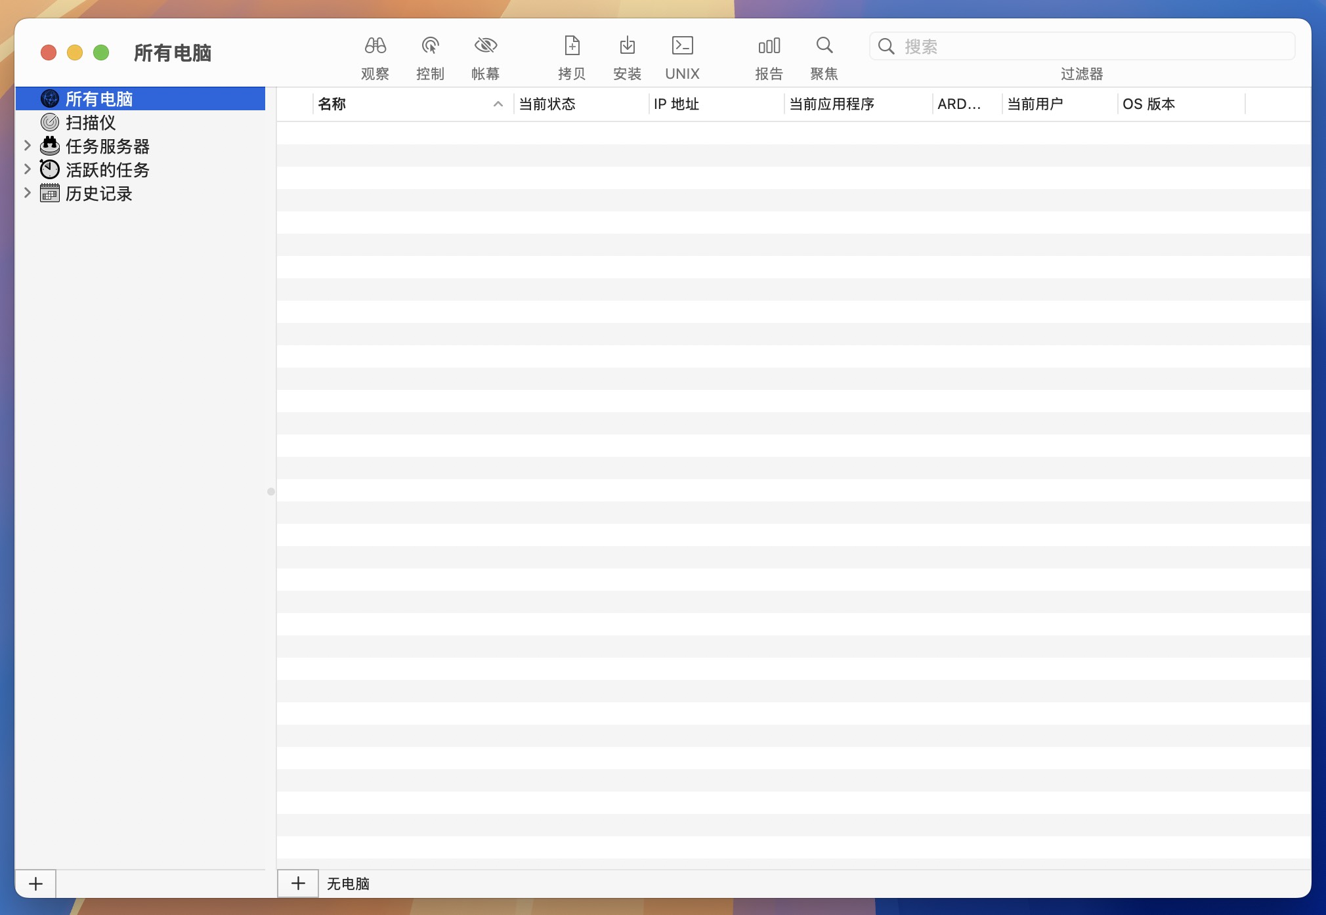Image resolution: width=1326 pixels, height=915 pixels.
Task: Click the 所有电脑 globe icon in sidebar
Action: click(50, 99)
